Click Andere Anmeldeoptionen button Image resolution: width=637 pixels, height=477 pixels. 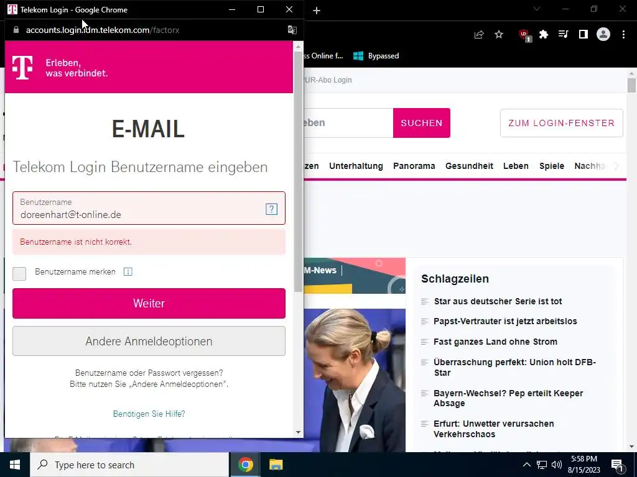[149, 341]
